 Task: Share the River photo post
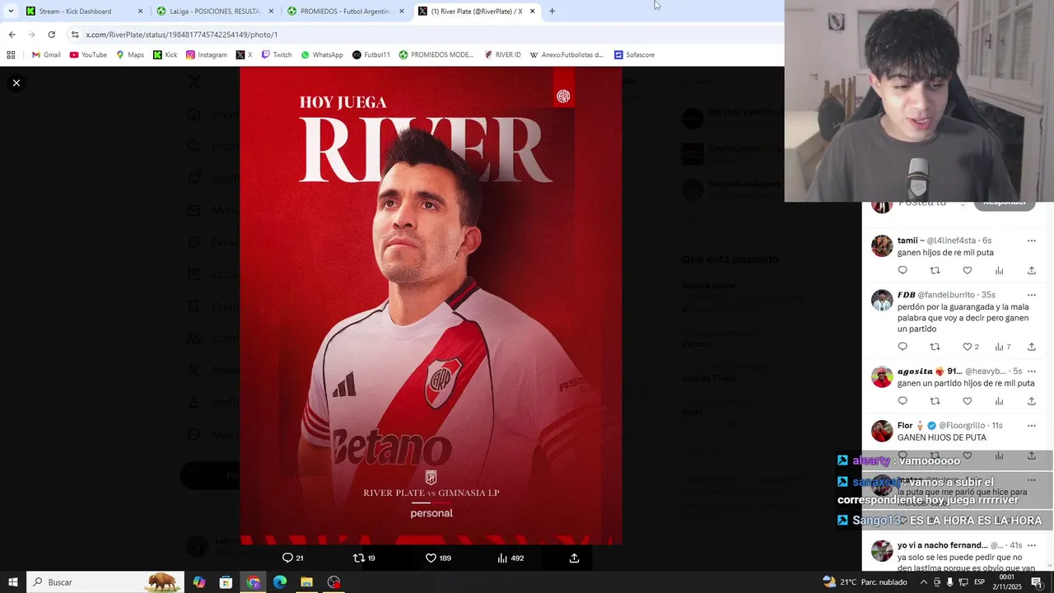pos(574,558)
